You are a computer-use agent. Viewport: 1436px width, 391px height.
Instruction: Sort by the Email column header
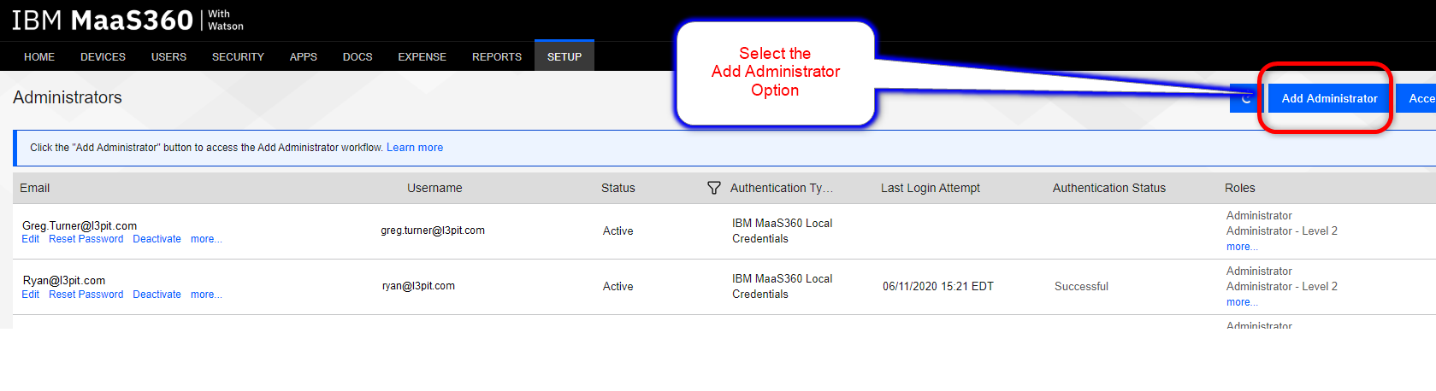[35, 188]
